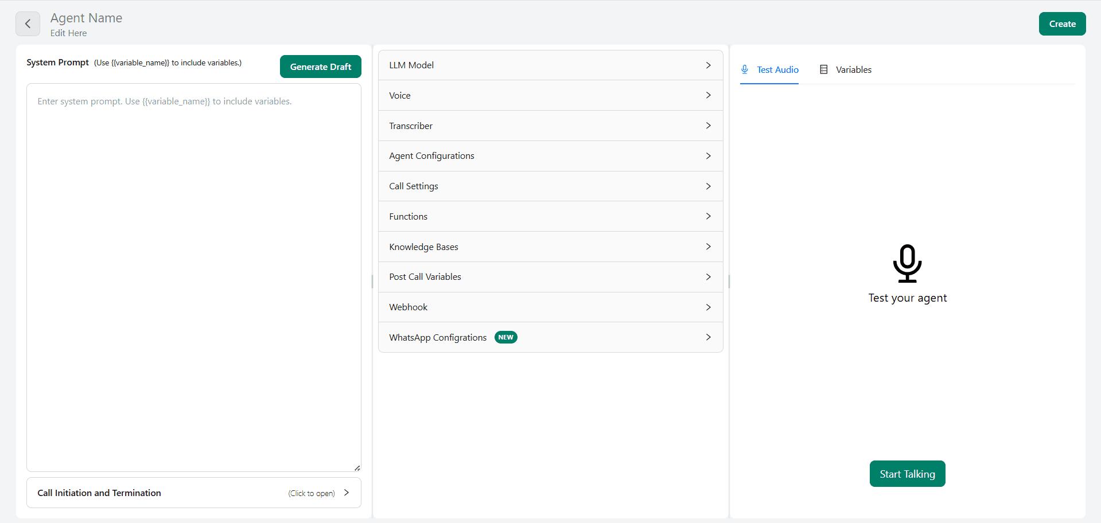Expand the Transcriber settings
Image resolution: width=1101 pixels, height=523 pixels.
tap(550, 126)
